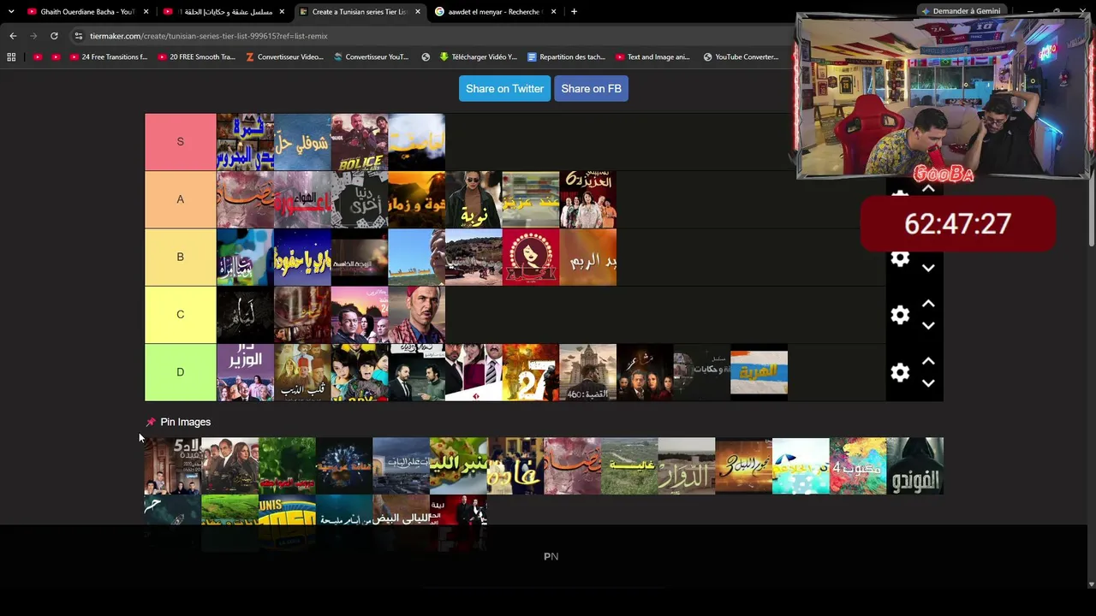Select the '27' thumbnail in D tier
Screen dimensions: 1096x616
click(x=531, y=372)
